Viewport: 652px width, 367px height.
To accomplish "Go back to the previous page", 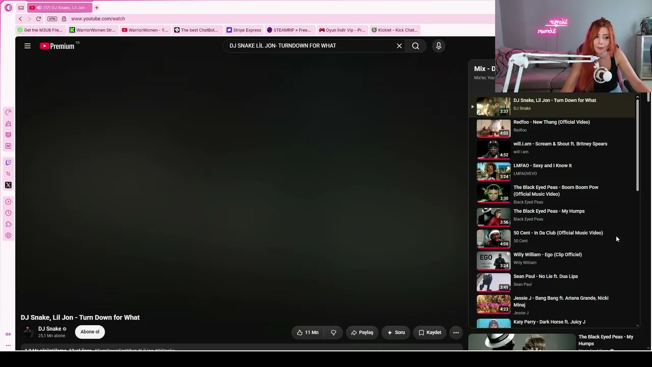I will tap(20, 19).
